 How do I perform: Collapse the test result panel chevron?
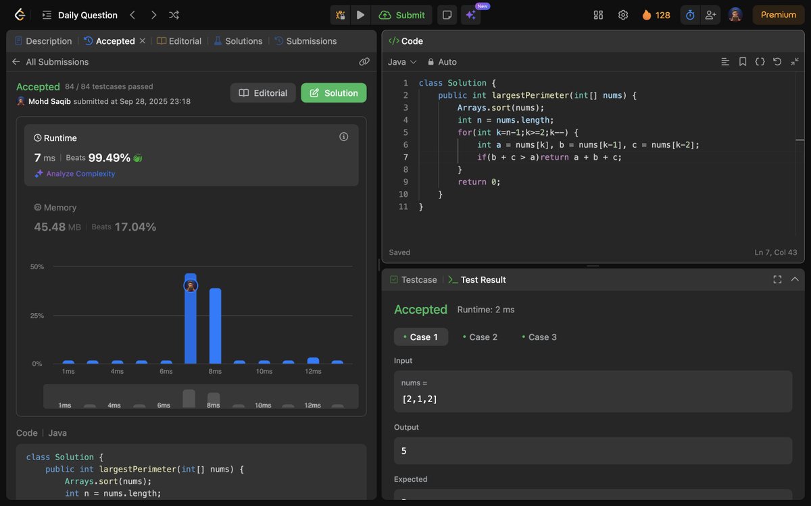click(795, 279)
